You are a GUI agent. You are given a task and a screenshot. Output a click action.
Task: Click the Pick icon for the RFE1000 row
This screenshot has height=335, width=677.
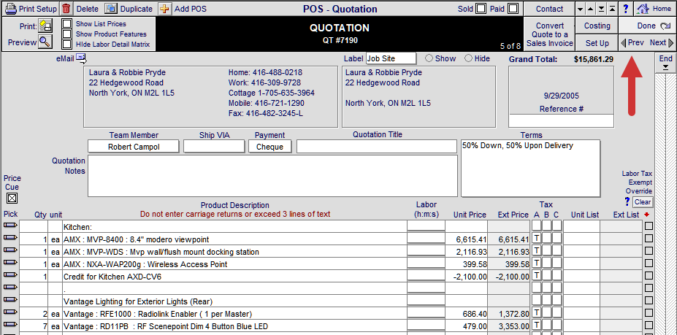pos(10,311)
